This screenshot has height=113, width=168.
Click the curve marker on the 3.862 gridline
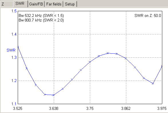(126, 59)
